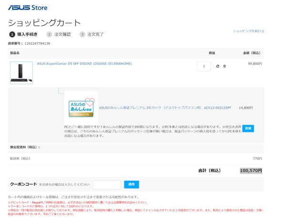Apply the coupon with the 適用 button
Viewport: 284px width, 220px height.
pos(132,184)
